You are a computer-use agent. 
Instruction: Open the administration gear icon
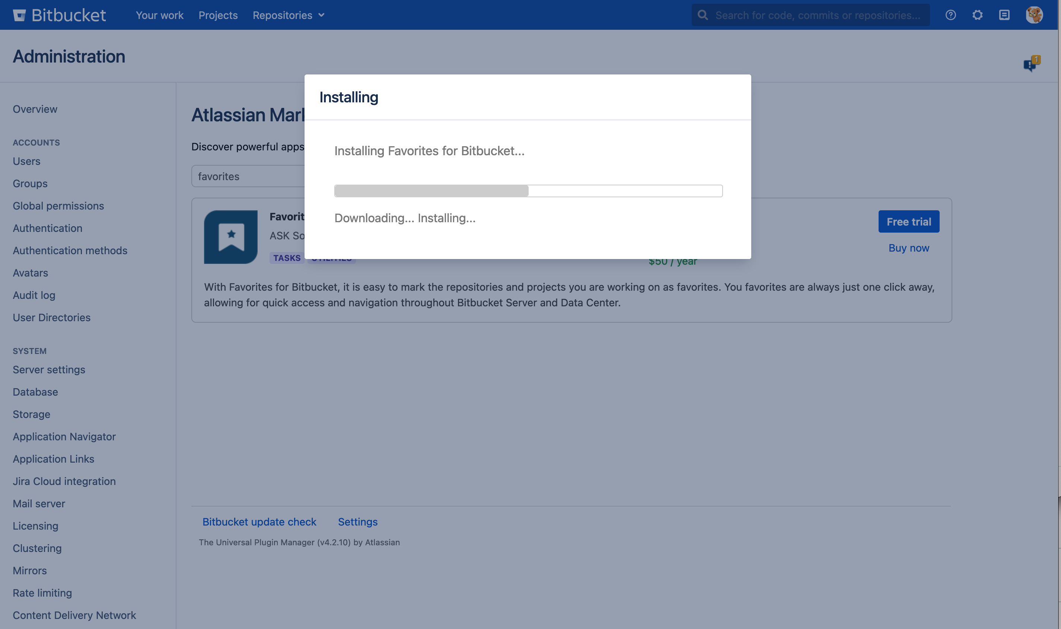(x=978, y=15)
